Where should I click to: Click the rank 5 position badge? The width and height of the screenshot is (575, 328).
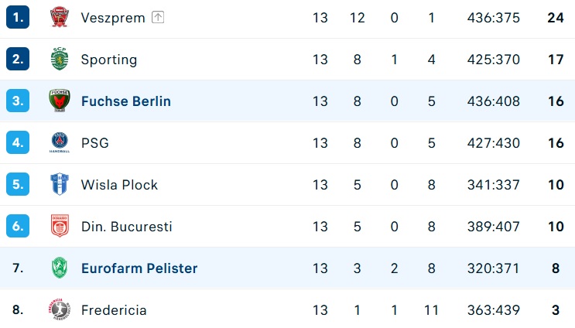point(18,184)
